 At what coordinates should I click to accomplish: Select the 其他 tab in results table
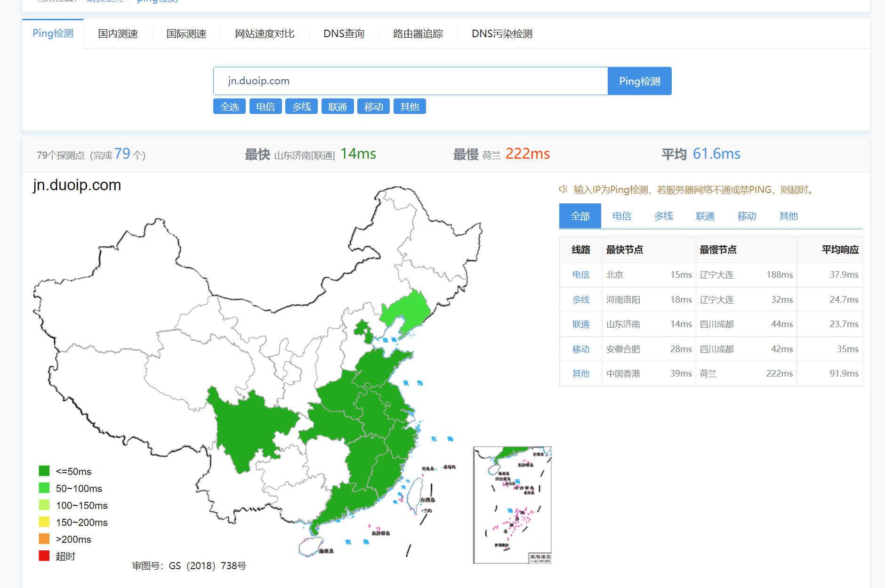788,216
